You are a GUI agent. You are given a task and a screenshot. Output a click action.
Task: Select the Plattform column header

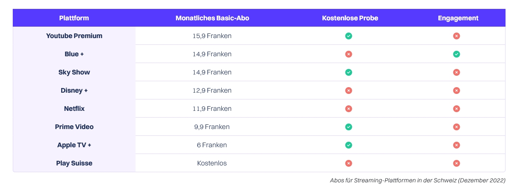tap(74, 18)
